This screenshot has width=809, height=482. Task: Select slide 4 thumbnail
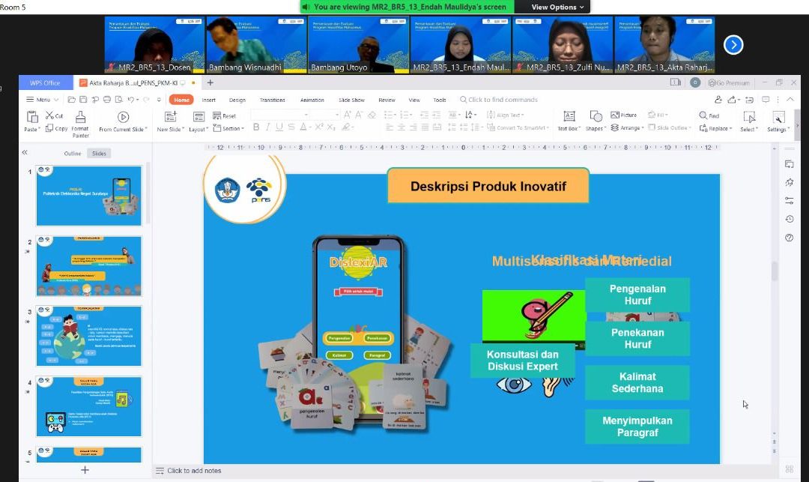coord(88,406)
